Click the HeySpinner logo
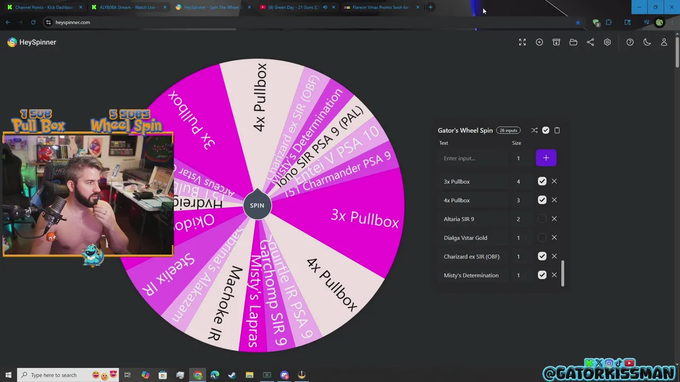The width and height of the screenshot is (680, 382). [x=32, y=42]
